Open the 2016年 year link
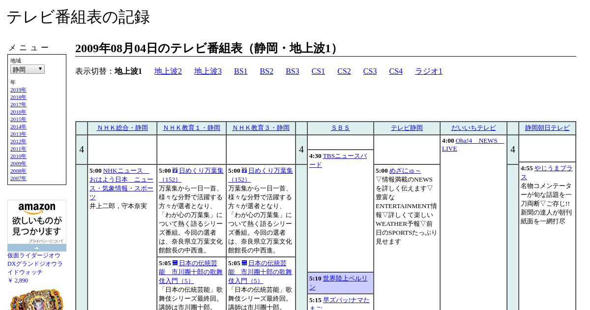The width and height of the screenshot is (590, 310). click(18, 112)
